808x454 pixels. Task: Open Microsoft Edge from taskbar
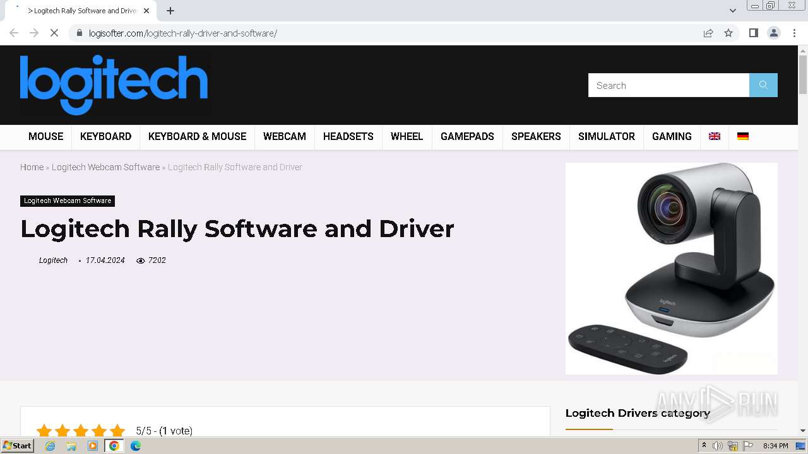[135, 446]
